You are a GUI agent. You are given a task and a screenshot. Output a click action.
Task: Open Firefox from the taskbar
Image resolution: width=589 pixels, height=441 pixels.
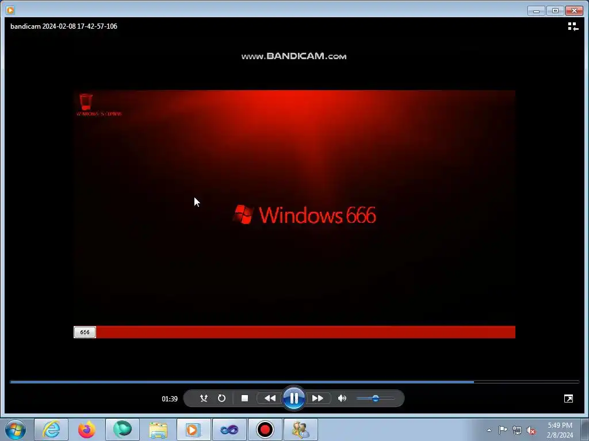[87, 430]
